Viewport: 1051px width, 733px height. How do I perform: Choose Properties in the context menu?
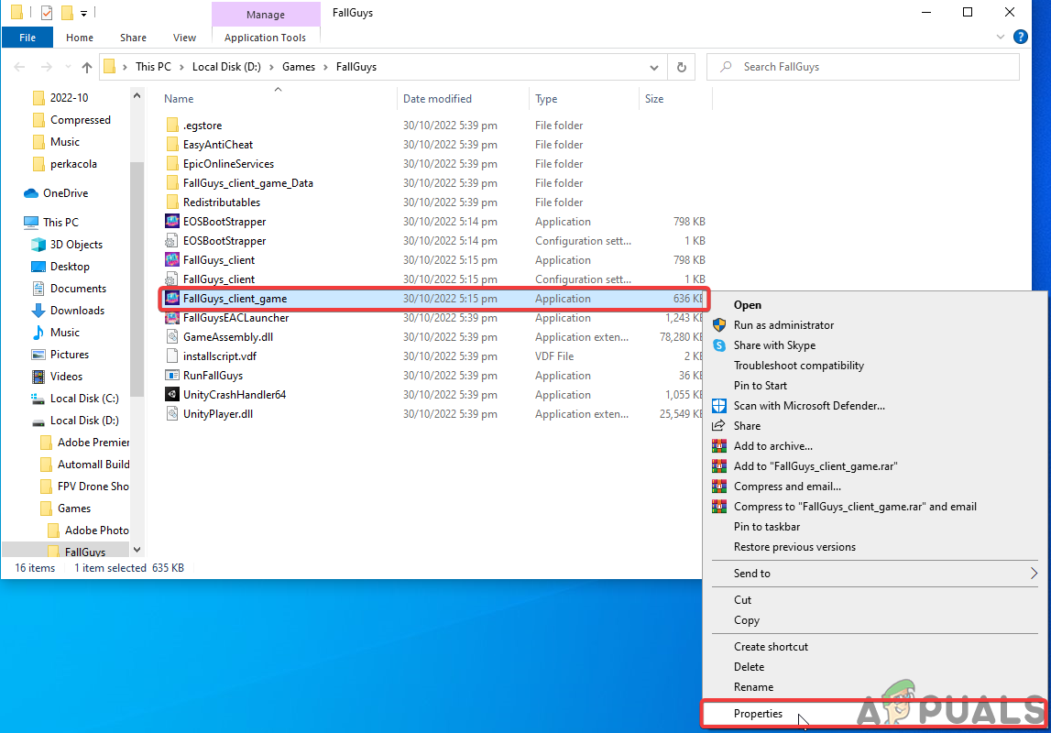coord(758,714)
